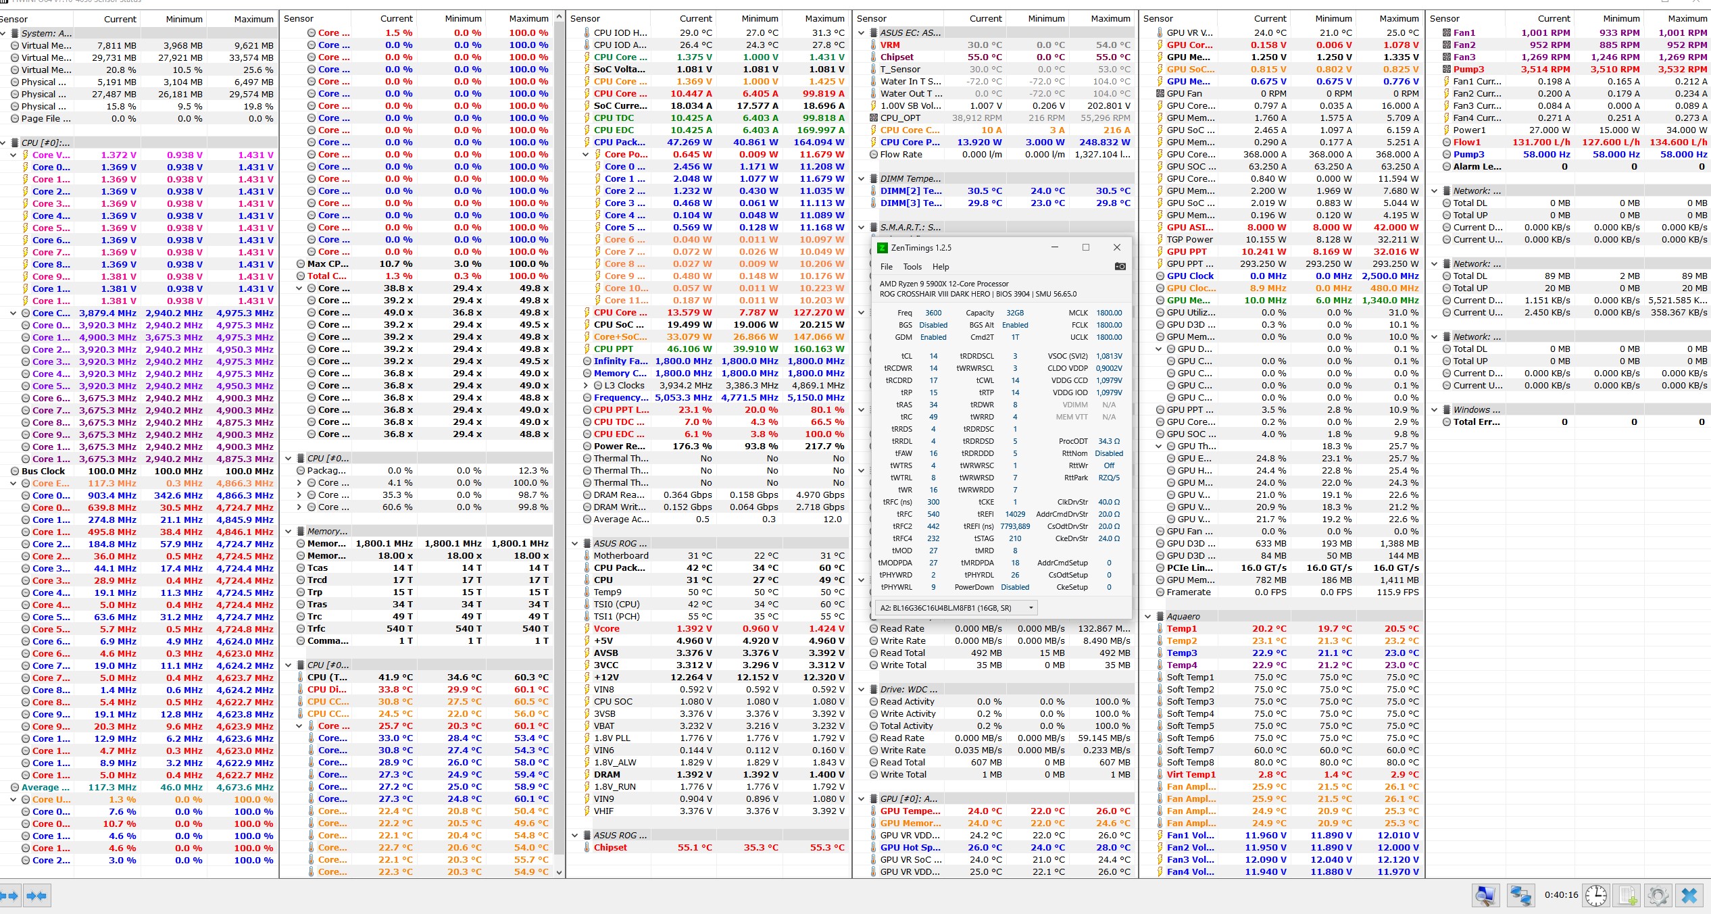Click the ZenTimings camera screenshot icon
Viewport: 1711px width, 914px height.
coord(1120,266)
